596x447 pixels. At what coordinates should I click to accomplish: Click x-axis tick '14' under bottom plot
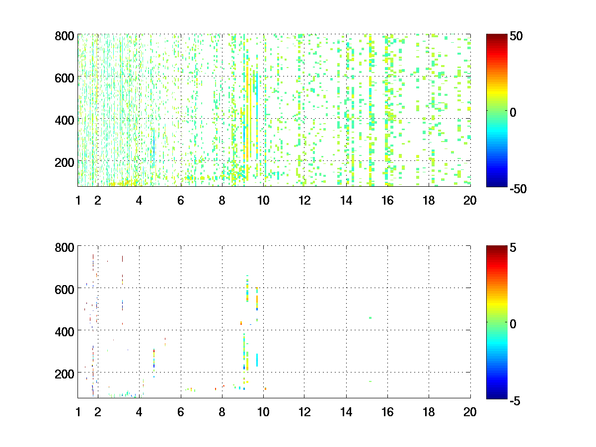pos(346,412)
